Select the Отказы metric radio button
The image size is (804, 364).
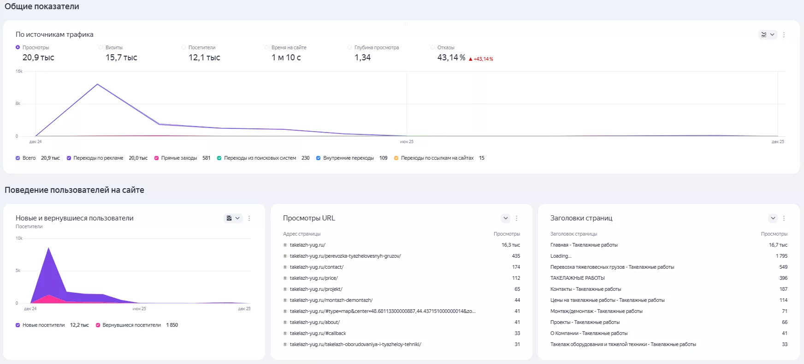[432, 47]
